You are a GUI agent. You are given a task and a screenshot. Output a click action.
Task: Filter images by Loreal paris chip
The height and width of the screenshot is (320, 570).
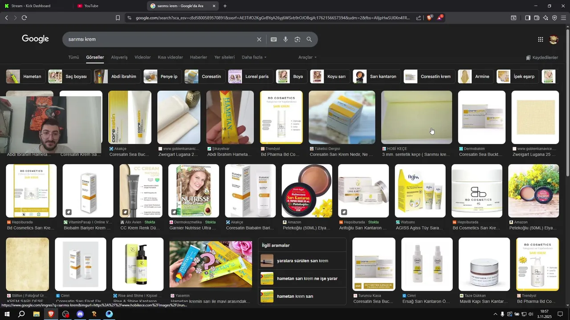[250, 76]
